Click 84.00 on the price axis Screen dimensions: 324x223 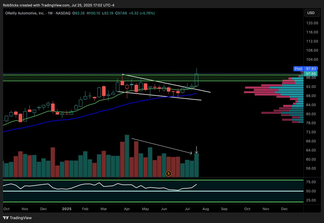(311, 105)
